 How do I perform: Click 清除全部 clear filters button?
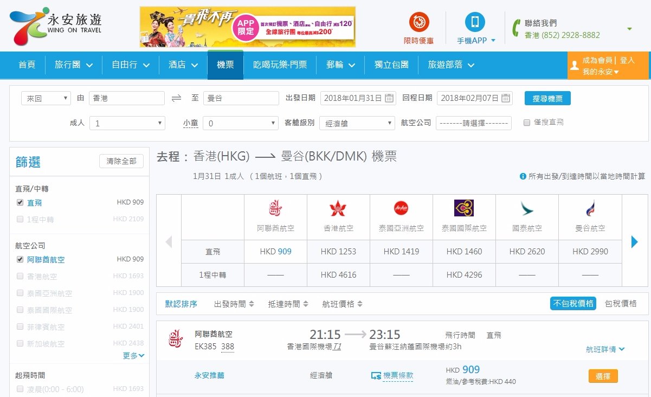pyautogui.click(x=121, y=161)
